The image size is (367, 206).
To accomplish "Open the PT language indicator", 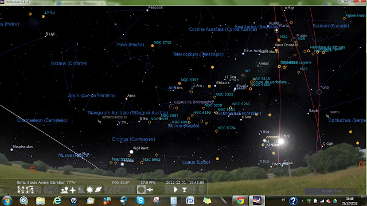I will point(284,200).
